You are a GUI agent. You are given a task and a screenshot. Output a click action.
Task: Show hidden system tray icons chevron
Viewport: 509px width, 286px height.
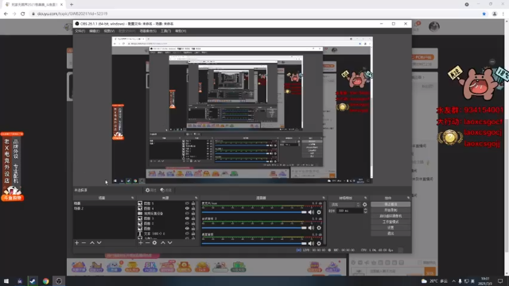[x=453, y=281]
